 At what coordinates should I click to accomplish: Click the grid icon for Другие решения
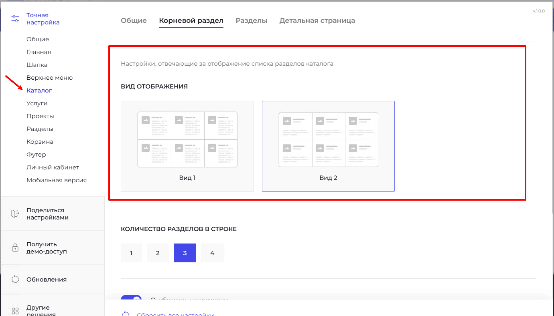(15, 311)
